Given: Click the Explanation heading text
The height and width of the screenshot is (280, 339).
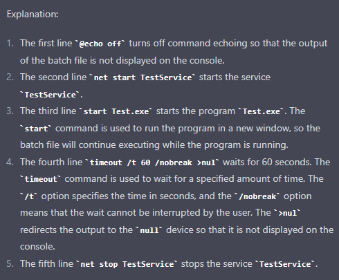Looking at the screenshot, I should click(33, 15).
